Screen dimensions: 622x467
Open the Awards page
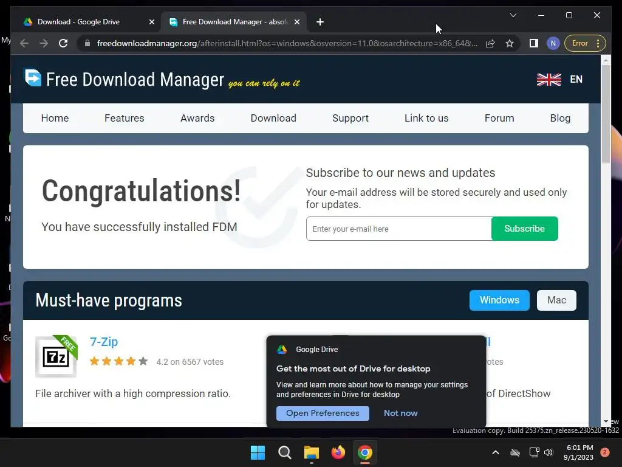tap(197, 118)
